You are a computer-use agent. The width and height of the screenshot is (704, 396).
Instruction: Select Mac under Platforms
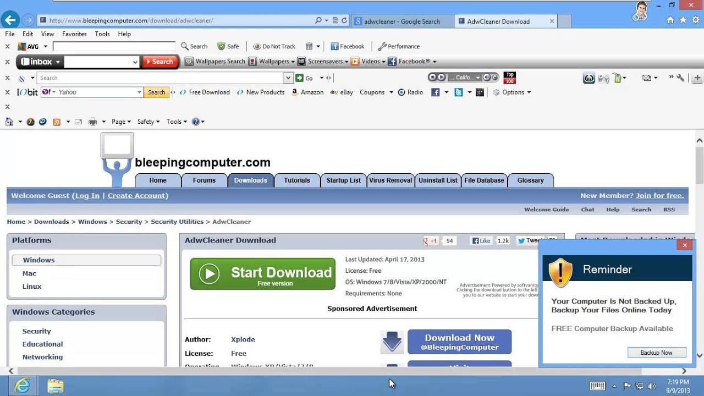[29, 273]
